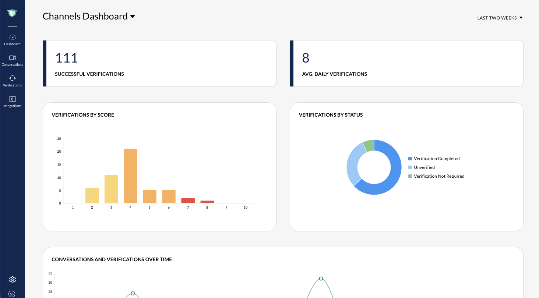The width and height of the screenshot is (539, 298).
Task: Toggle Verification Not Required legend entry
Action: pos(436,176)
